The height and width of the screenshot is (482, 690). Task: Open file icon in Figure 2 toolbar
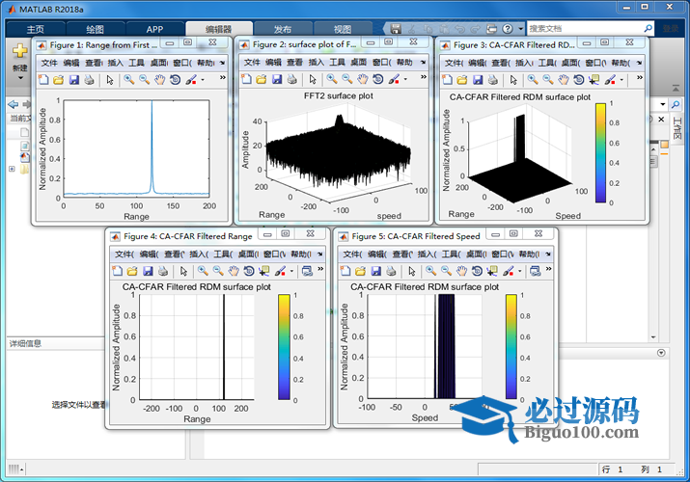(x=262, y=79)
